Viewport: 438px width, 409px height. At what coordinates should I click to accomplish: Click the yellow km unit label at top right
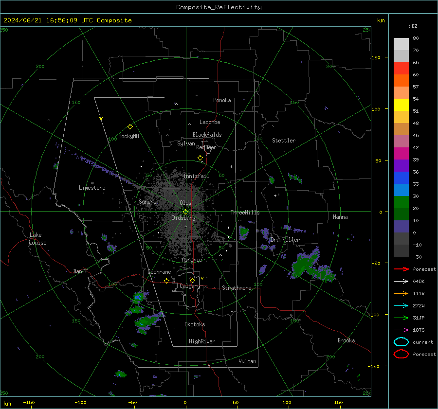[381, 20]
